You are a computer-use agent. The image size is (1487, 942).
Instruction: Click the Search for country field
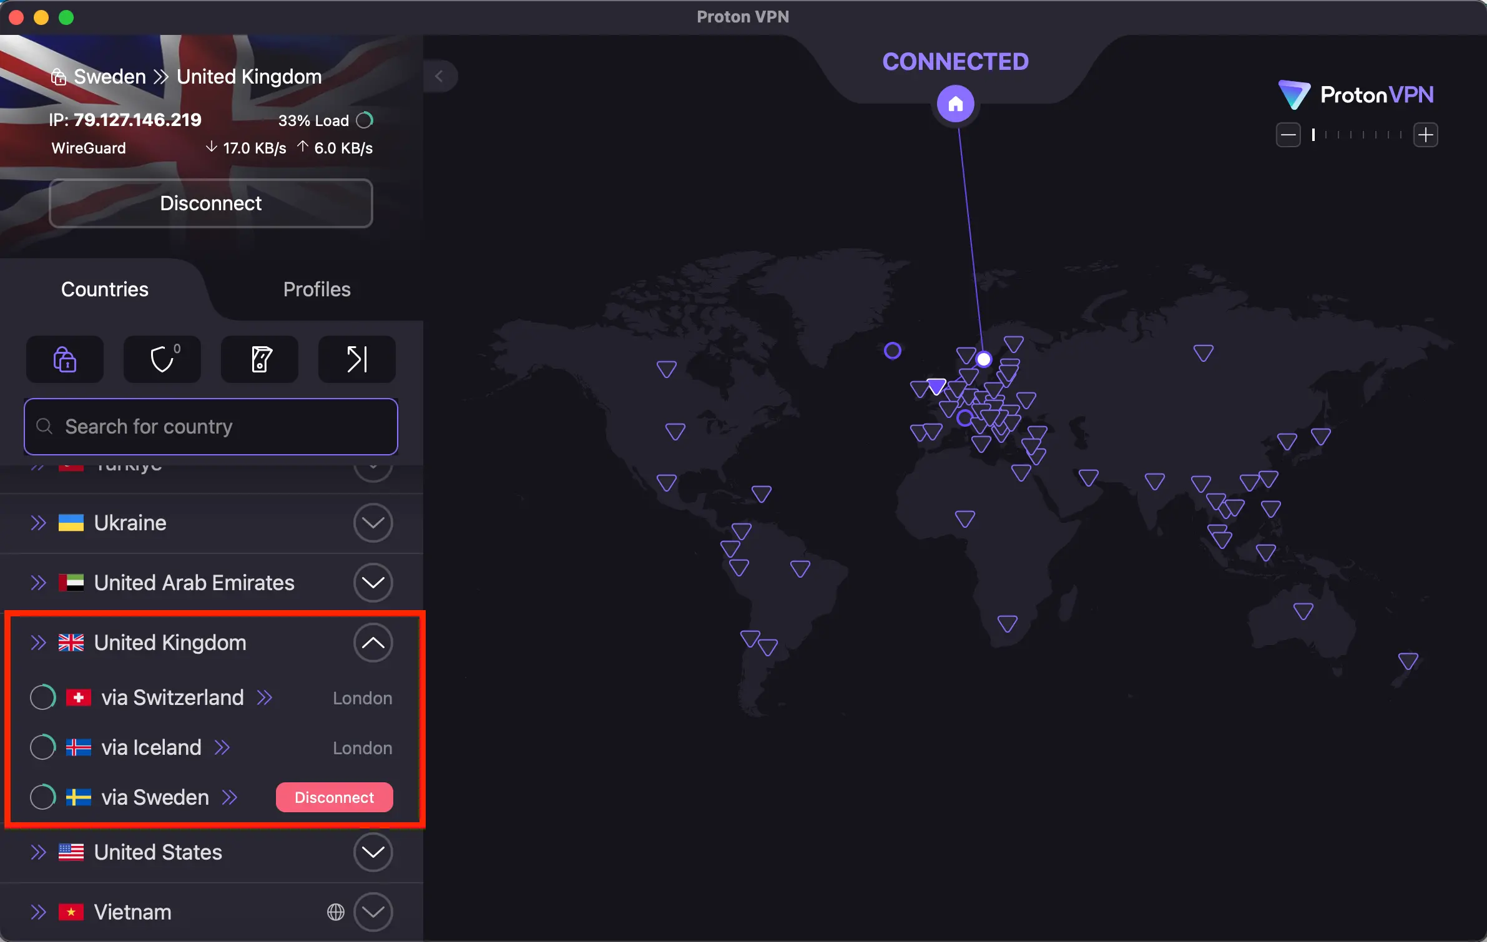(x=210, y=426)
